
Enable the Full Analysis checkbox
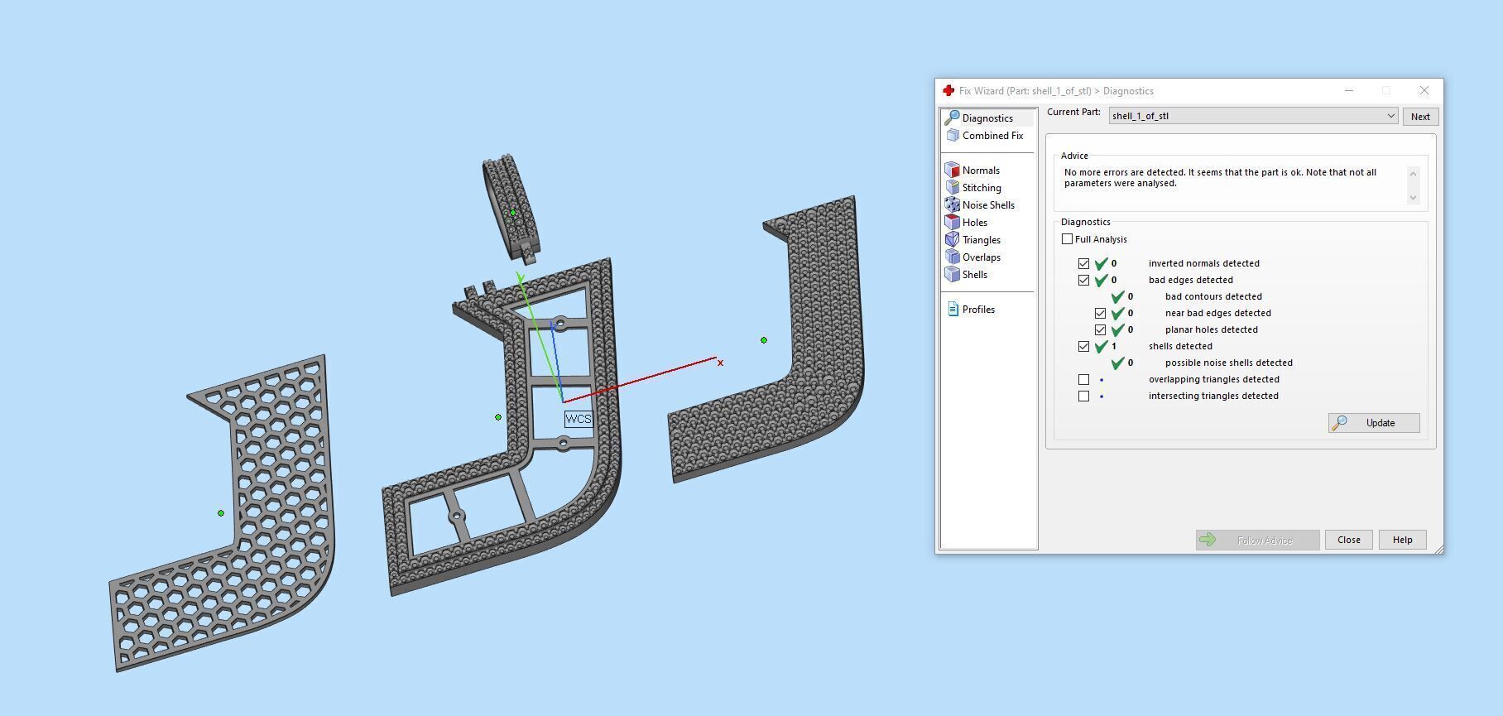(x=1068, y=239)
